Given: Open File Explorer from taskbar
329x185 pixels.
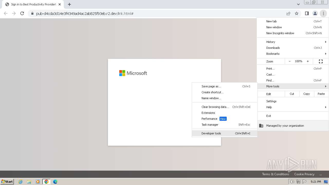Looking at the screenshot, I should coord(29,182).
